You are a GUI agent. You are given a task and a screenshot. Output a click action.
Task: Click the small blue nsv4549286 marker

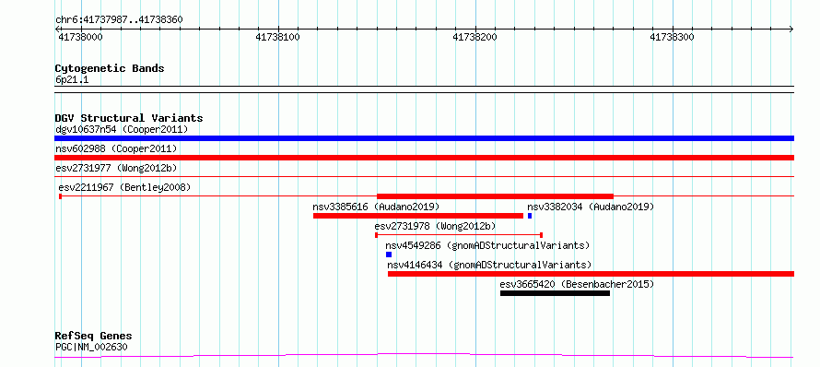389,255
